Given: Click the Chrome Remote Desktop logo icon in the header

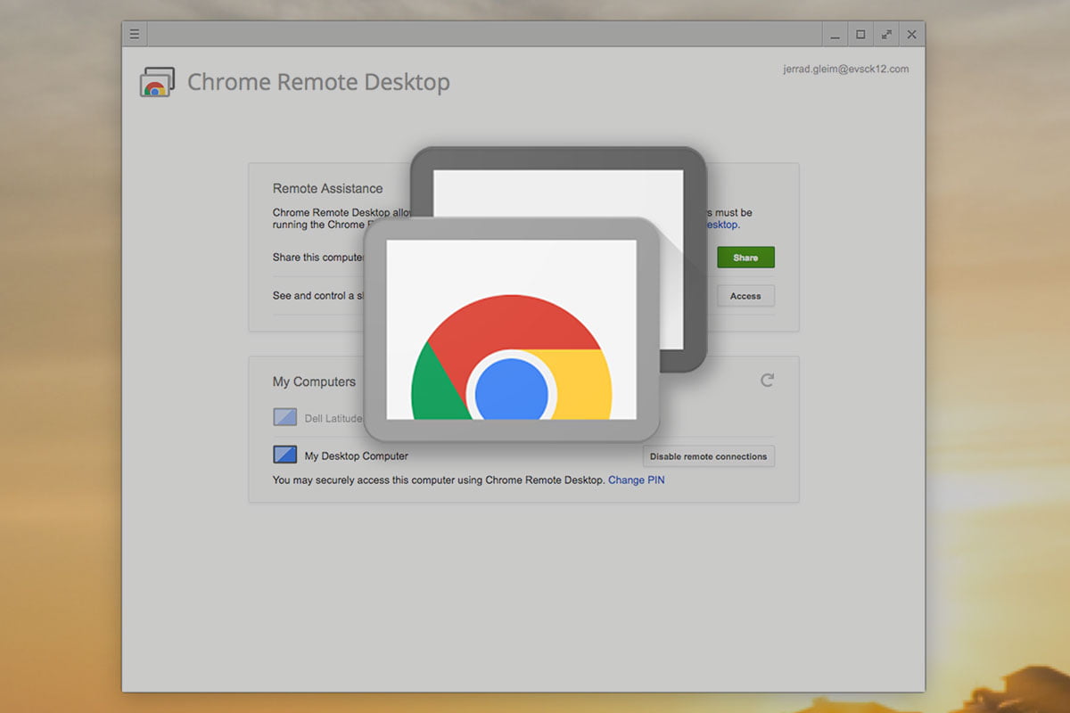Looking at the screenshot, I should [157, 82].
